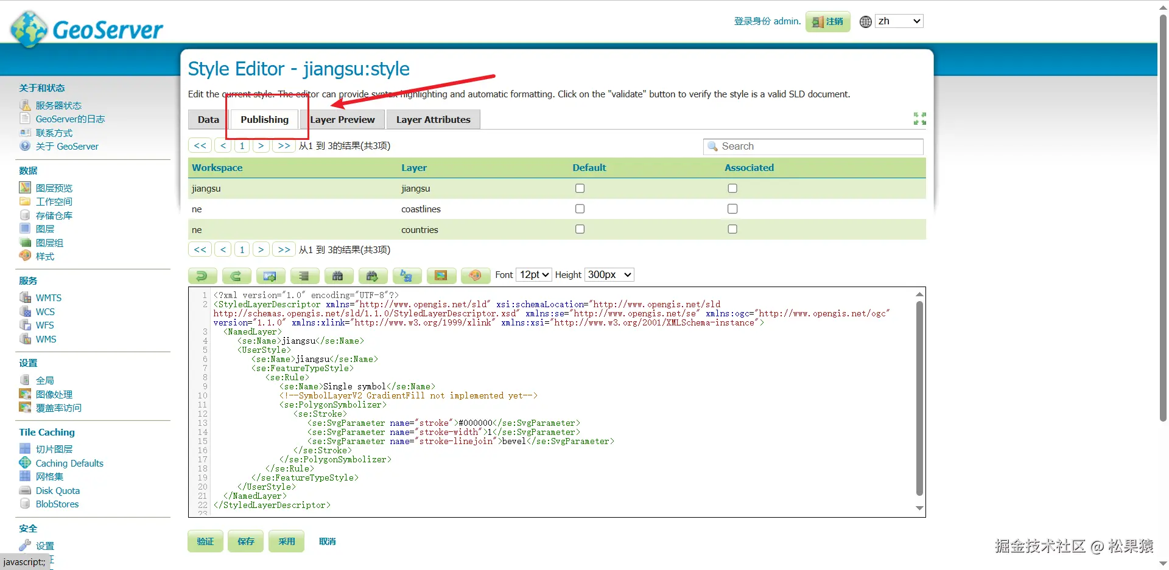Check Associated for jiangsu layer
The height and width of the screenshot is (570, 1169).
pyautogui.click(x=732, y=189)
